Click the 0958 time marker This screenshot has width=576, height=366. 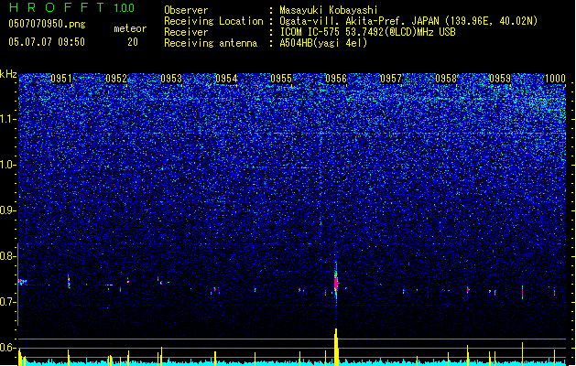click(x=446, y=79)
